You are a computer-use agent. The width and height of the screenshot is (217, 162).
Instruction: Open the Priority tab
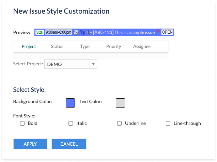(113, 47)
